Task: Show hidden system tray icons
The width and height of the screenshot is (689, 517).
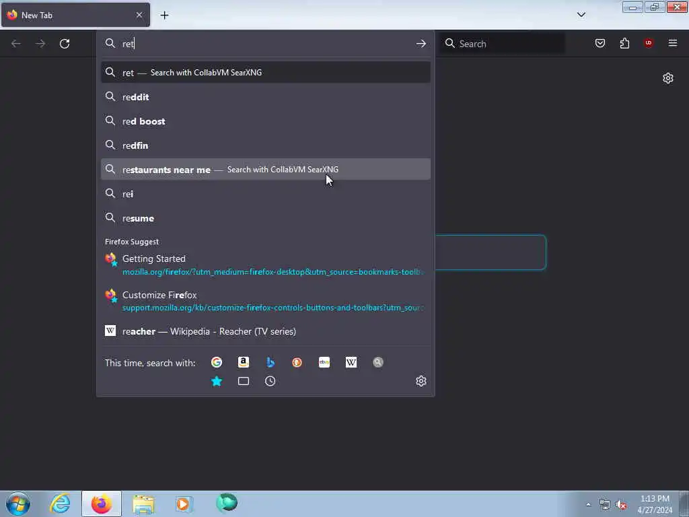Action: (588, 504)
